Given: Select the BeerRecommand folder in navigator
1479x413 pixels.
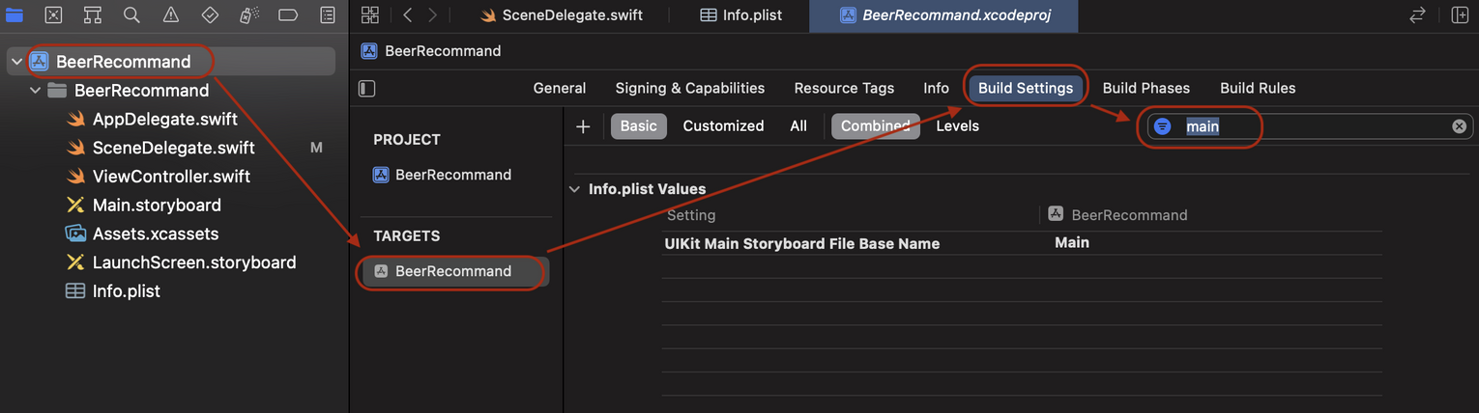Looking at the screenshot, I should [x=141, y=91].
